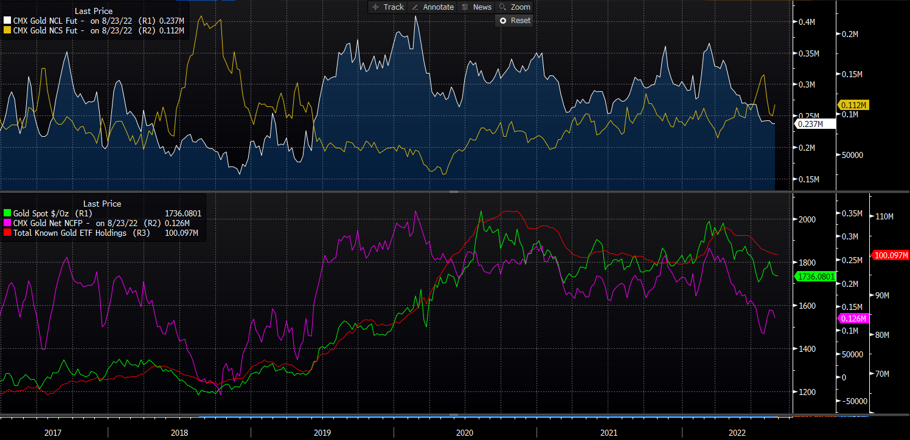Image resolution: width=910 pixels, height=440 pixels.
Task: Select Gold Spot $/Oz legend entry
Action: pyautogui.click(x=43, y=213)
